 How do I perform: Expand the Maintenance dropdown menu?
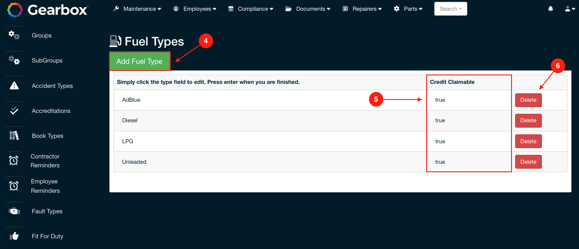click(x=137, y=9)
